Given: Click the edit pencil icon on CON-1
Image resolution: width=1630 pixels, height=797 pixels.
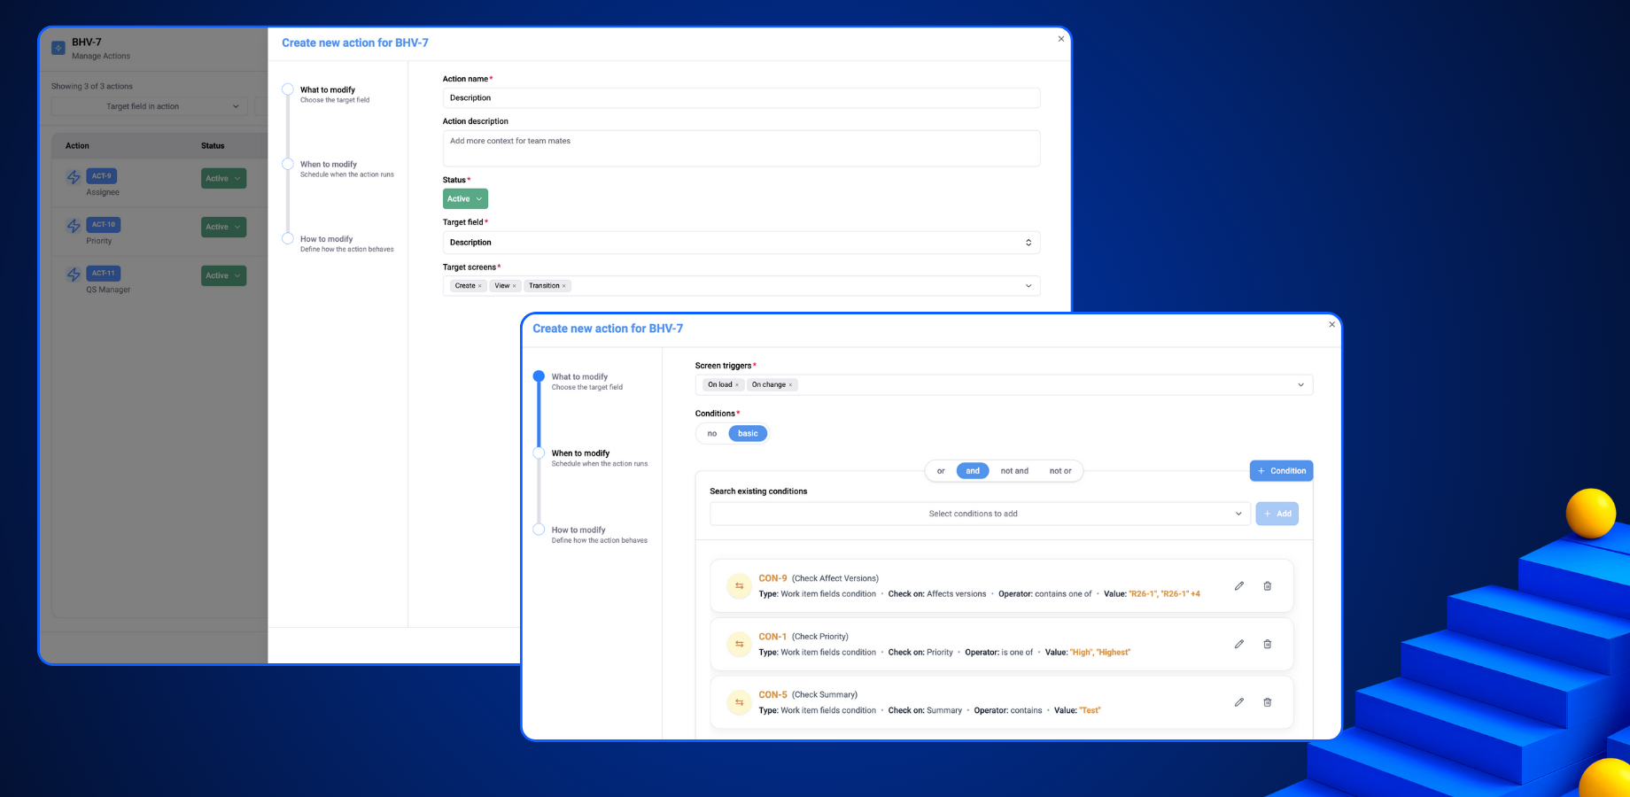Looking at the screenshot, I should click(1238, 644).
